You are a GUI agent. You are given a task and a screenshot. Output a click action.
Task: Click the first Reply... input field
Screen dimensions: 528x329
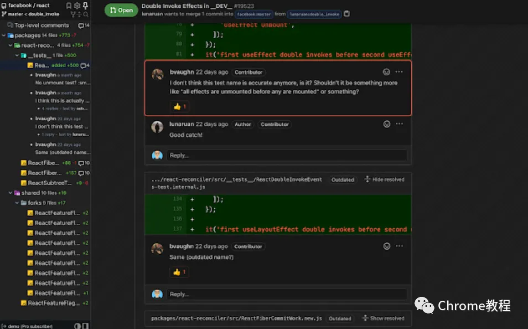click(x=287, y=156)
